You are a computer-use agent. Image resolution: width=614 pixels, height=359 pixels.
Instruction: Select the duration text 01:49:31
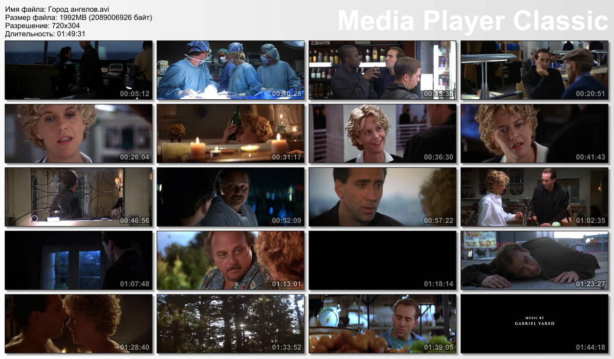click(x=71, y=34)
